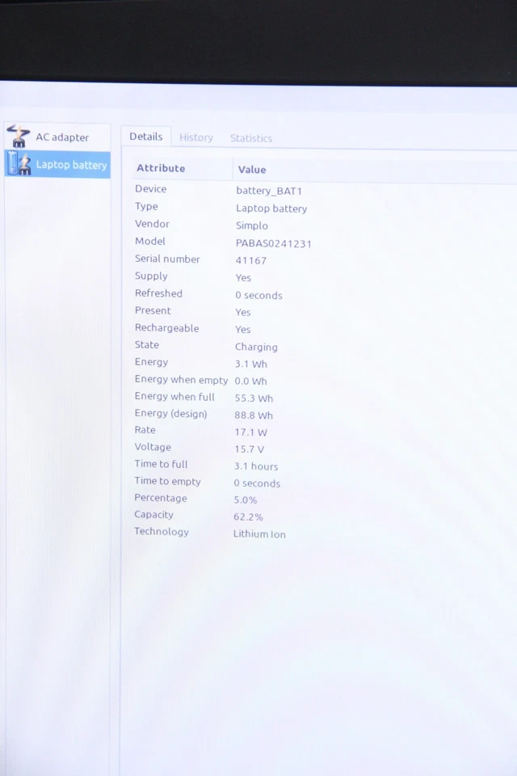The width and height of the screenshot is (517, 776).
Task: Select the Type attribute row
Action: (x=146, y=206)
